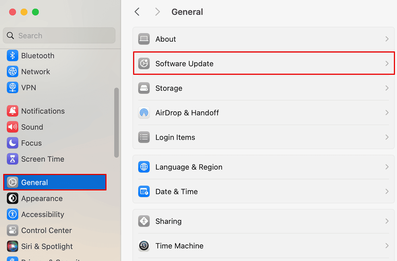The image size is (397, 261).
Task: Open Login Items settings
Action: pos(263,137)
